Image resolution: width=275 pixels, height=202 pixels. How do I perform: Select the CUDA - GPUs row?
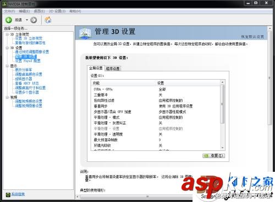[x=156, y=89]
